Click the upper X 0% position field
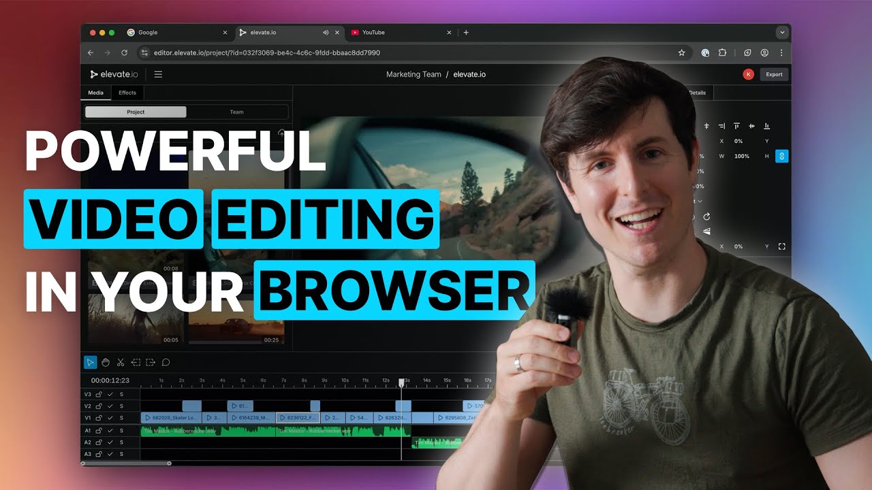This screenshot has width=872, height=490. tap(738, 141)
